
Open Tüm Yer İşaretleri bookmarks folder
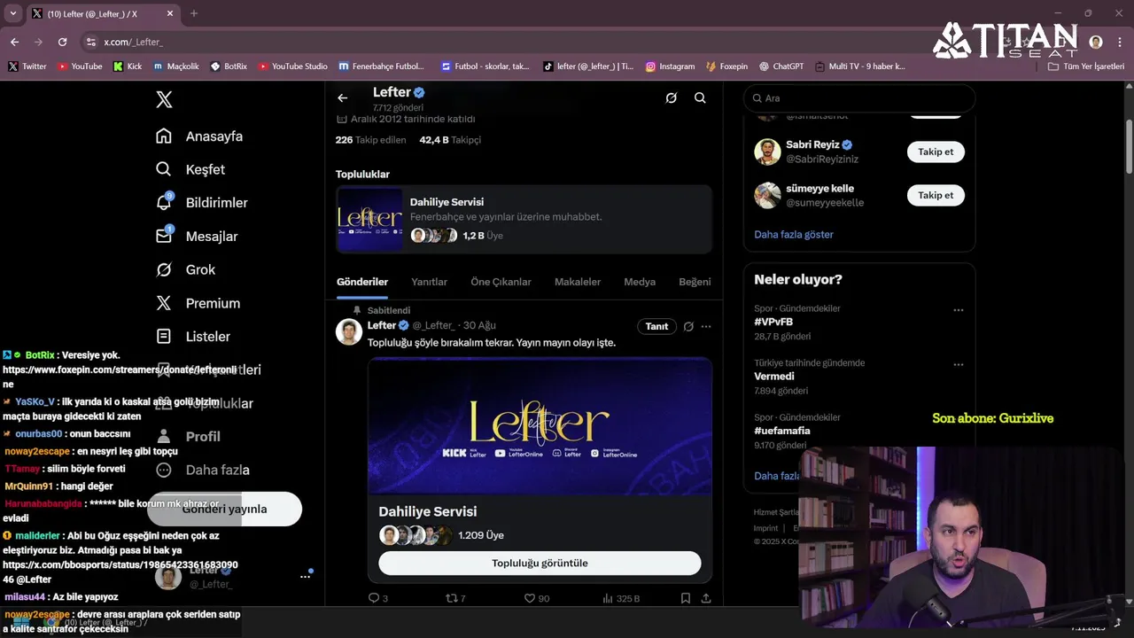[x=1085, y=66]
